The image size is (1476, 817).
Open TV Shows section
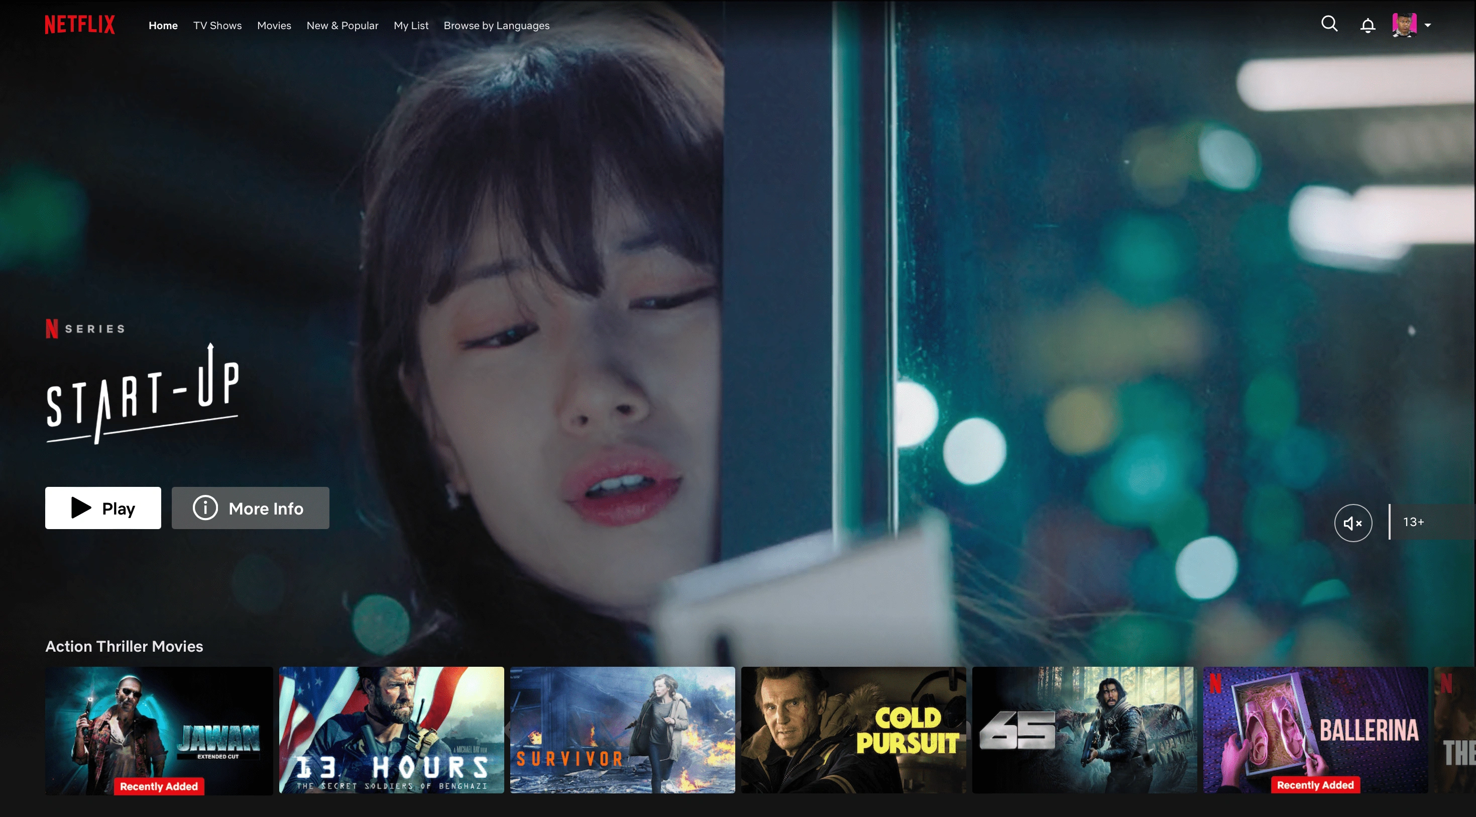click(x=217, y=25)
